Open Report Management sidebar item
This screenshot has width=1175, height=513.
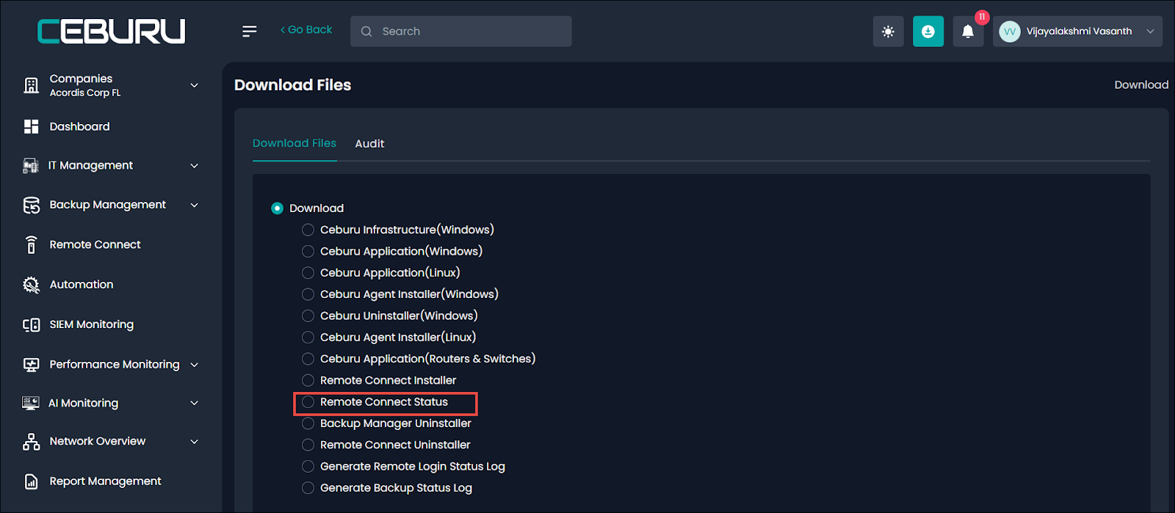(x=105, y=481)
